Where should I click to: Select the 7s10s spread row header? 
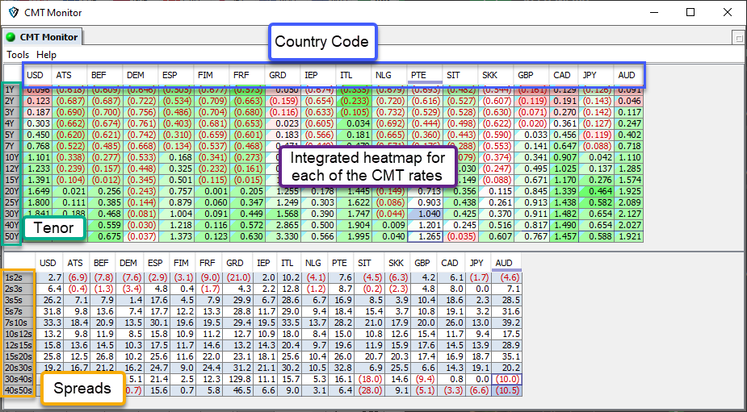19,323
